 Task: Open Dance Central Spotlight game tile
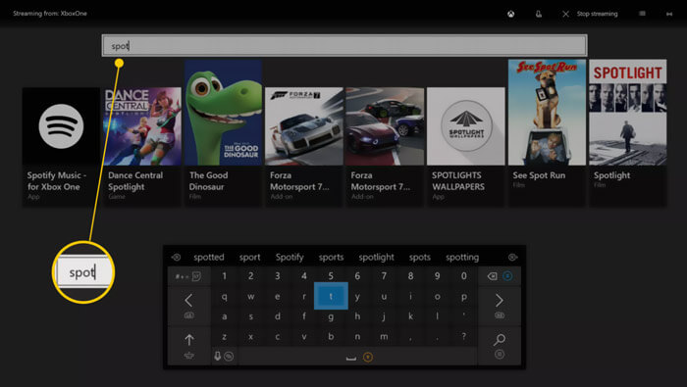[x=142, y=147]
